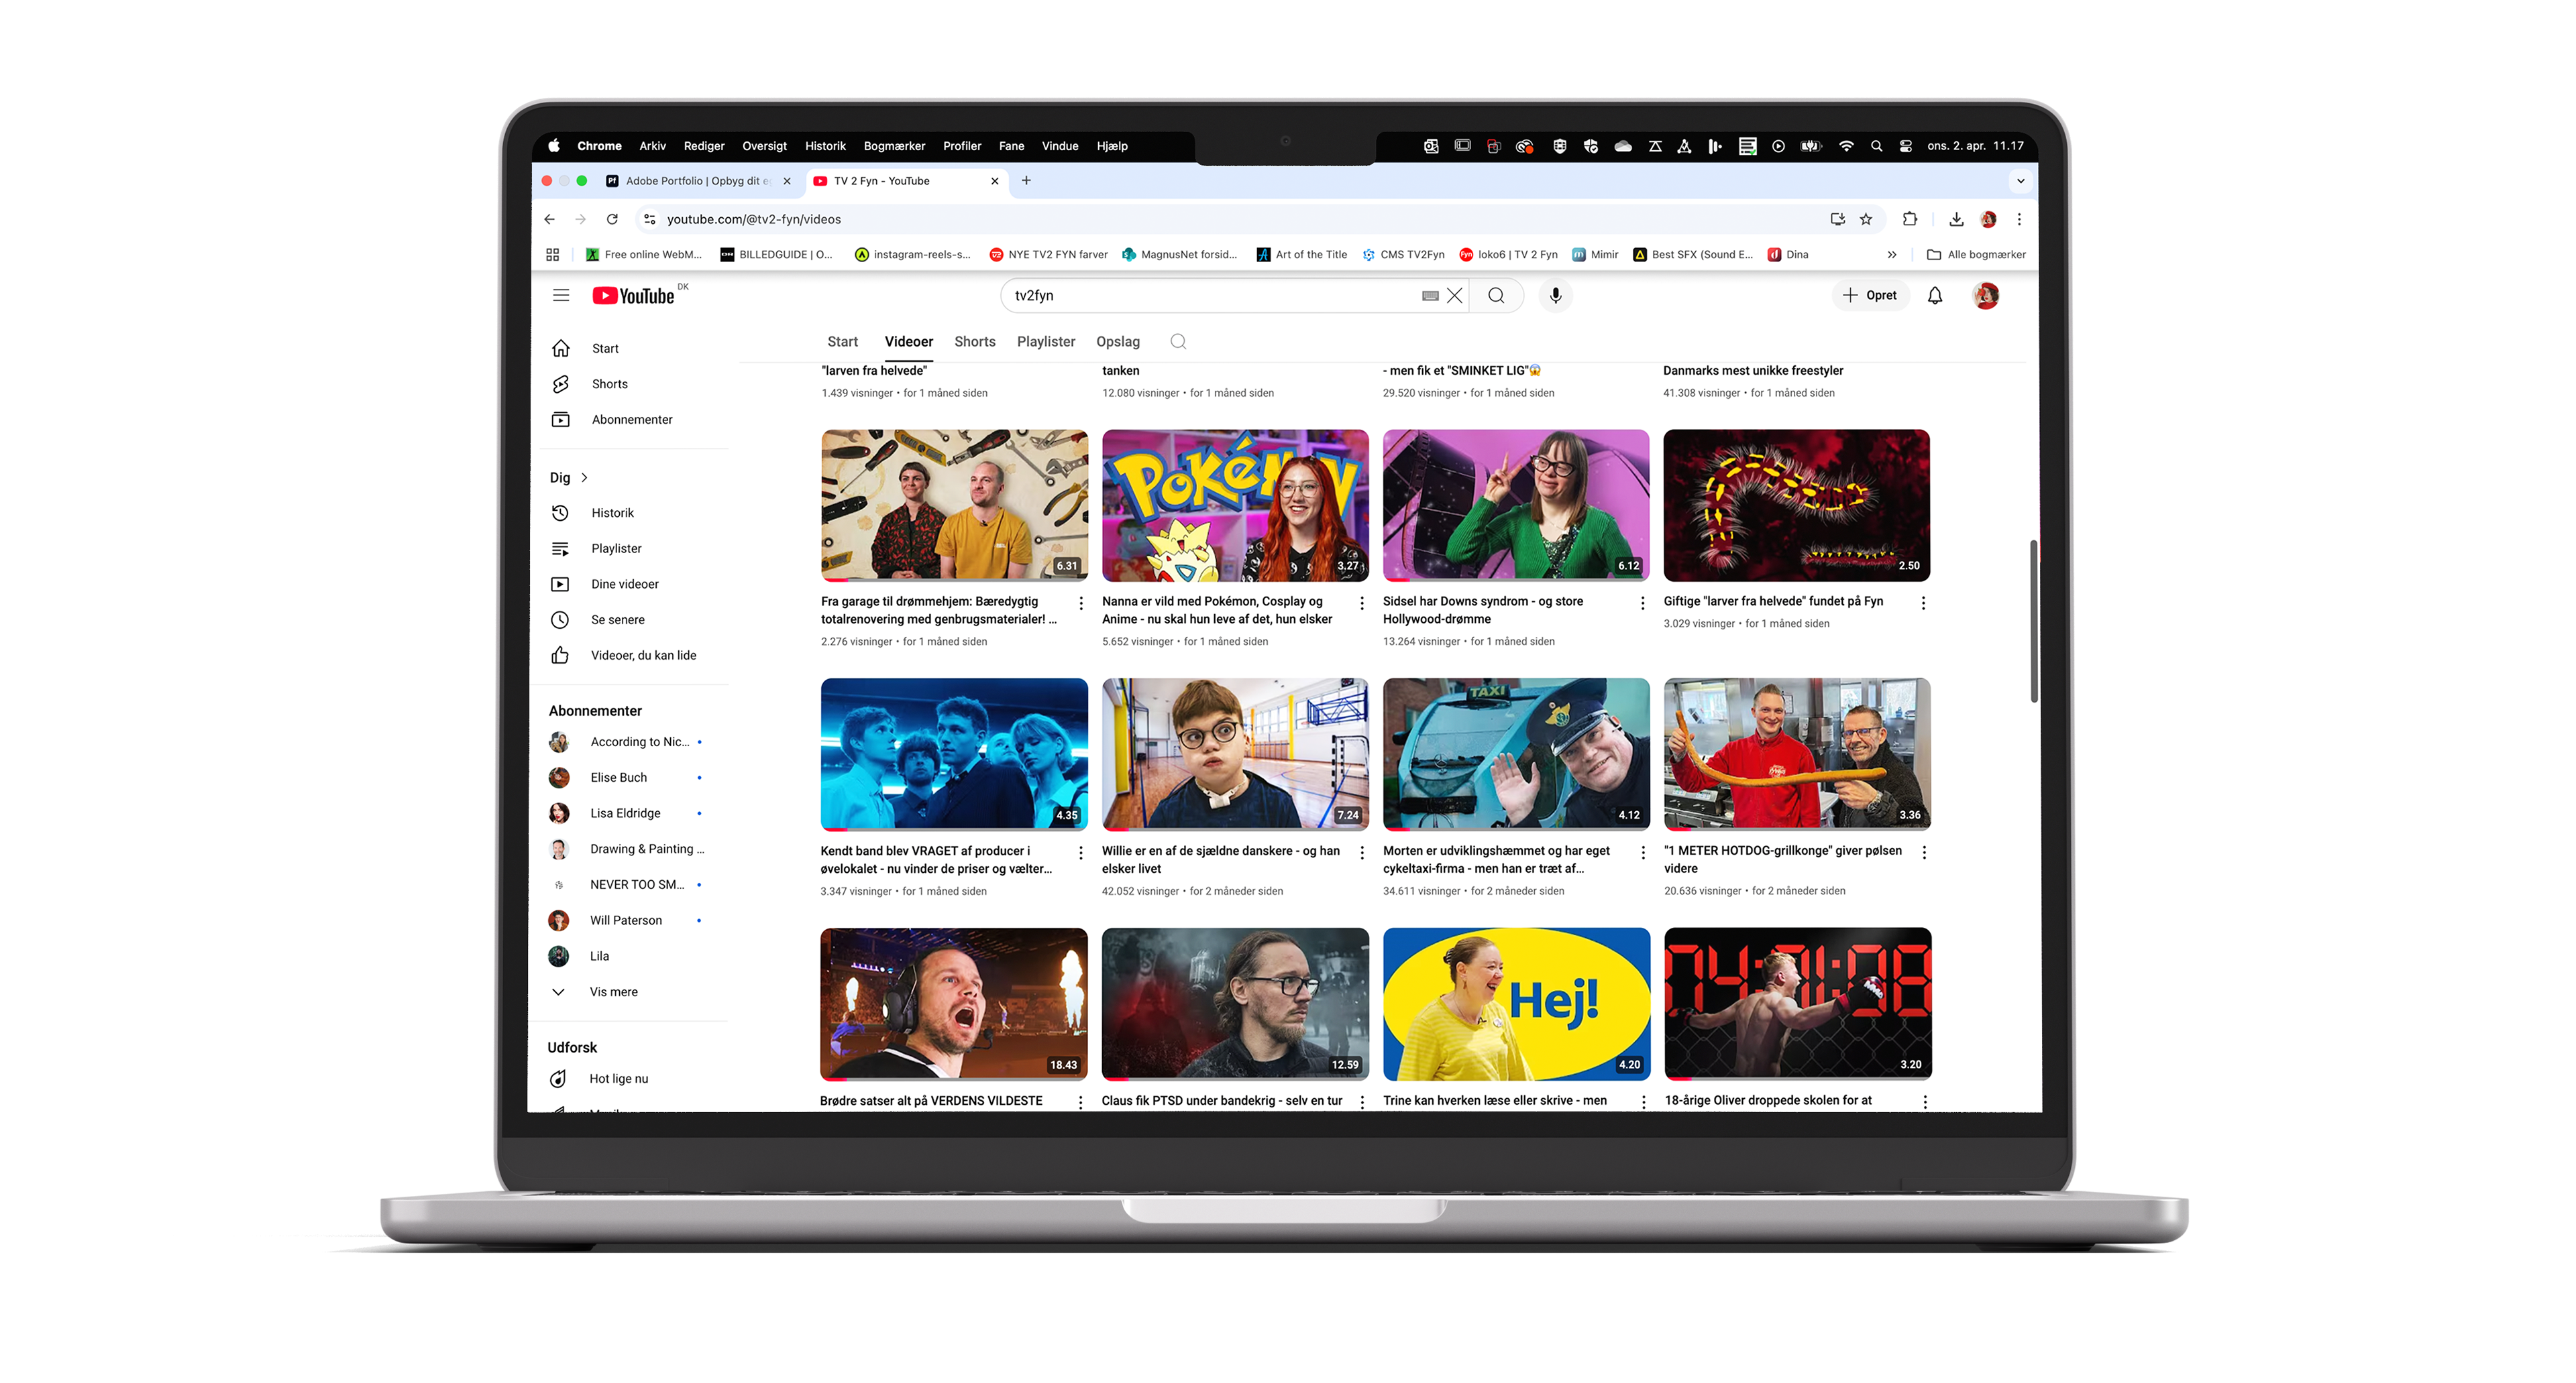Image resolution: width=2576 pixels, height=1383 pixels.
Task: Open more options for Giftige larver video
Action: (1923, 603)
